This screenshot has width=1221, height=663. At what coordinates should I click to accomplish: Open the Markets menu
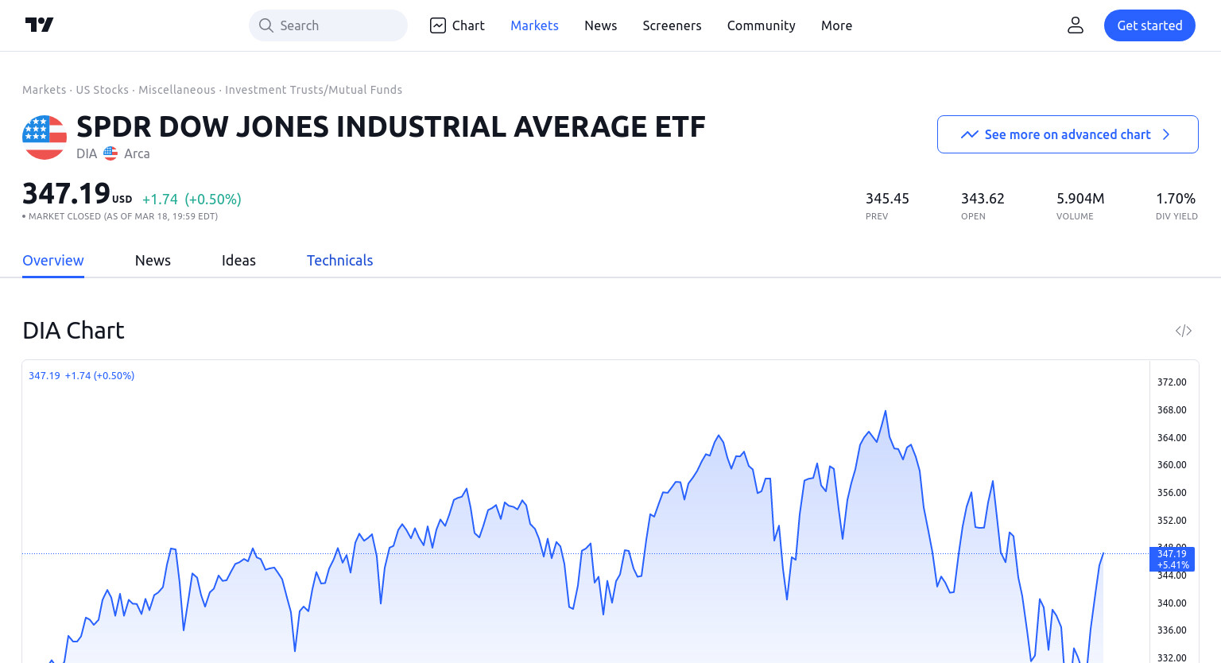coord(534,25)
